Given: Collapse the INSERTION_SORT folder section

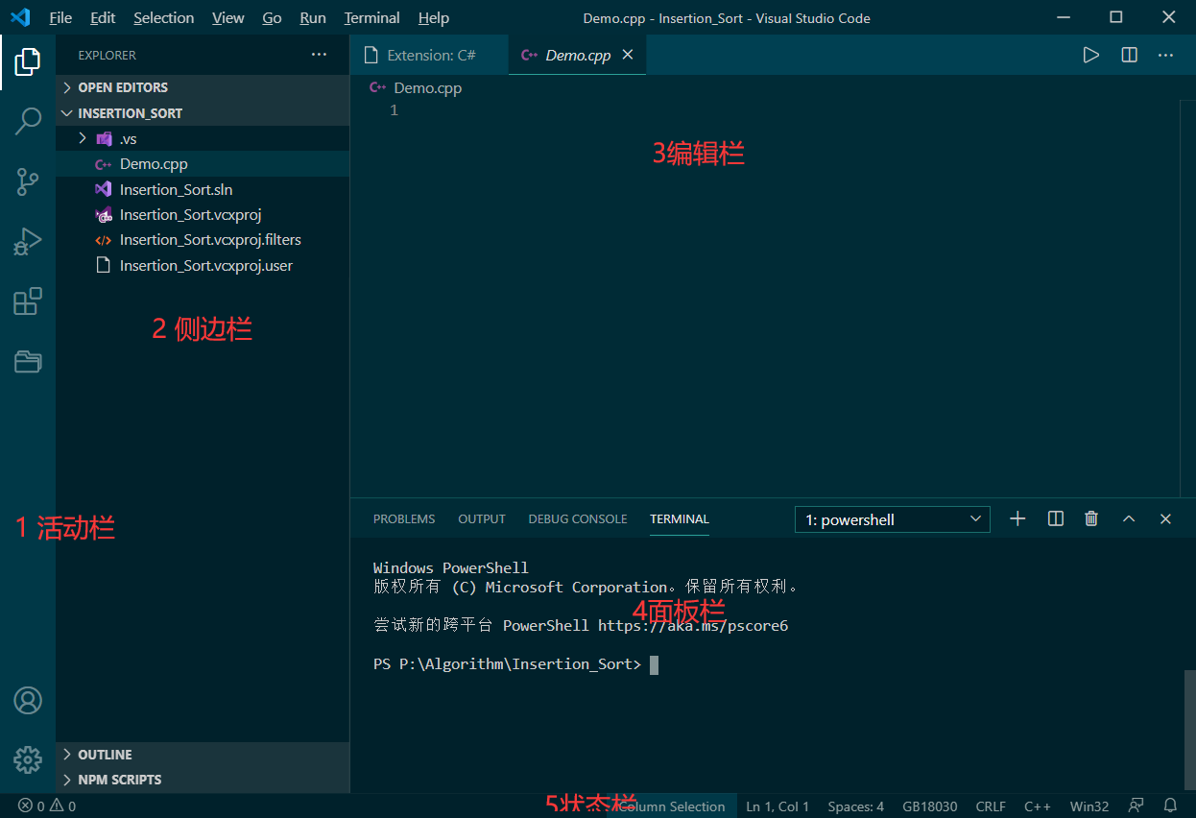Looking at the screenshot, I should [203, 113].
